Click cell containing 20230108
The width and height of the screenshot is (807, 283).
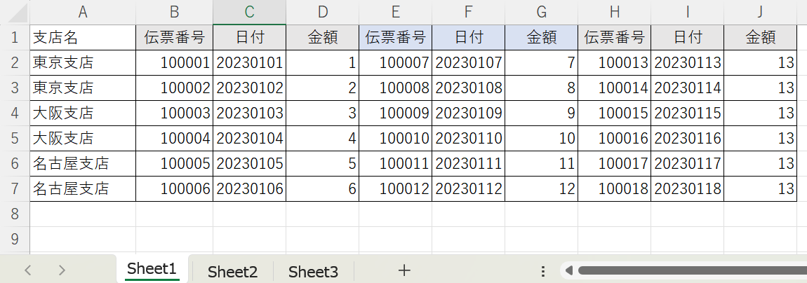point(468,88)
